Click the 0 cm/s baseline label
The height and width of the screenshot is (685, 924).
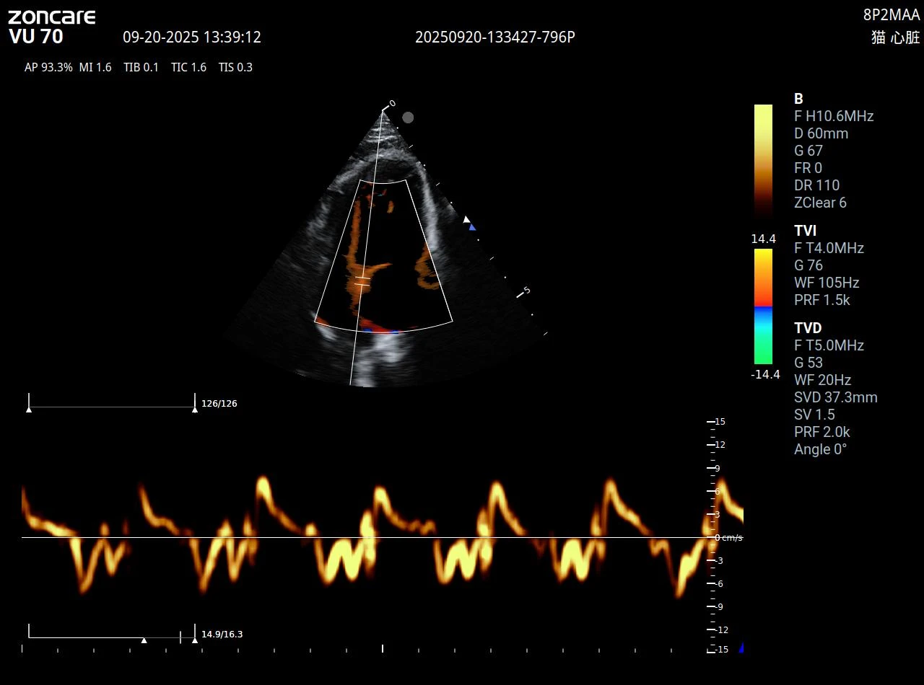[x=728, y=538]
